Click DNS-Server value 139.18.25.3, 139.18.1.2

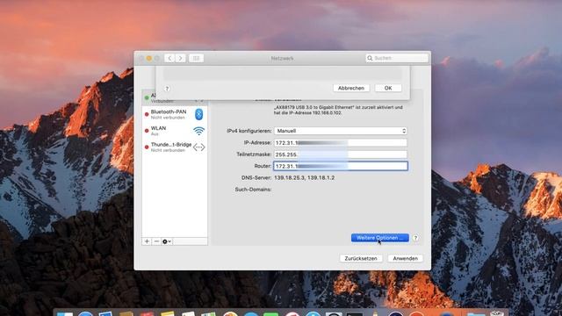[305, 177]
